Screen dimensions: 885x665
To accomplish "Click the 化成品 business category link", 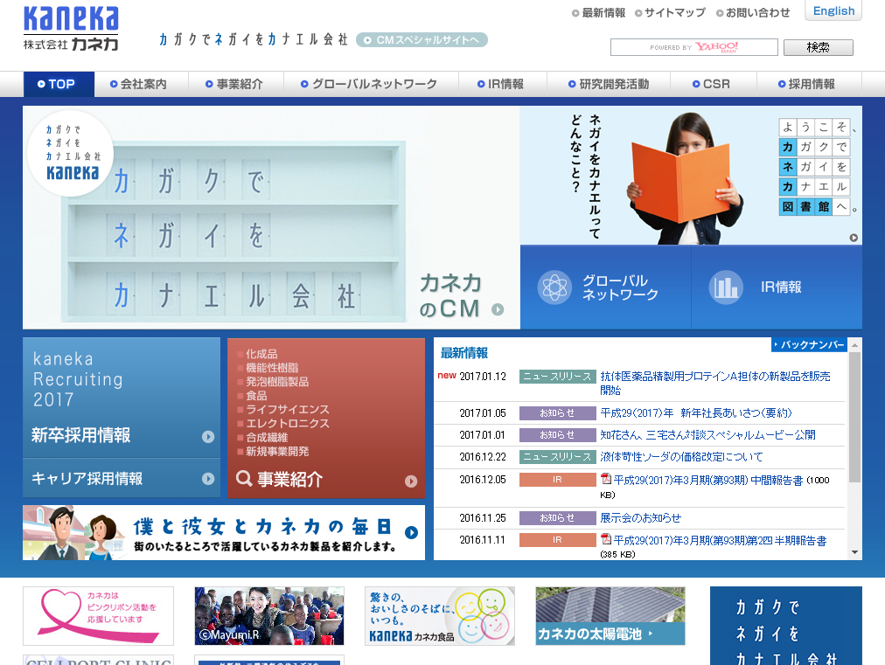I will [261, 354].
